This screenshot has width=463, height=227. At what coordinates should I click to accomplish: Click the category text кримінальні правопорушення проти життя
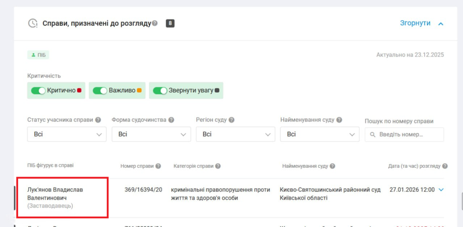pos(221,194)
